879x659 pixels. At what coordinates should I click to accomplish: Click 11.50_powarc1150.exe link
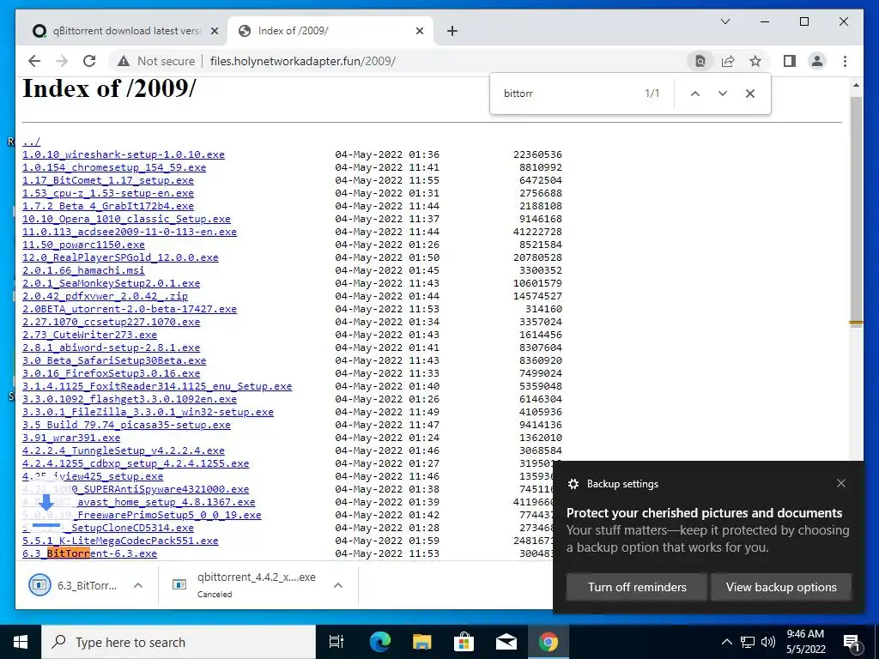[83, 245]
